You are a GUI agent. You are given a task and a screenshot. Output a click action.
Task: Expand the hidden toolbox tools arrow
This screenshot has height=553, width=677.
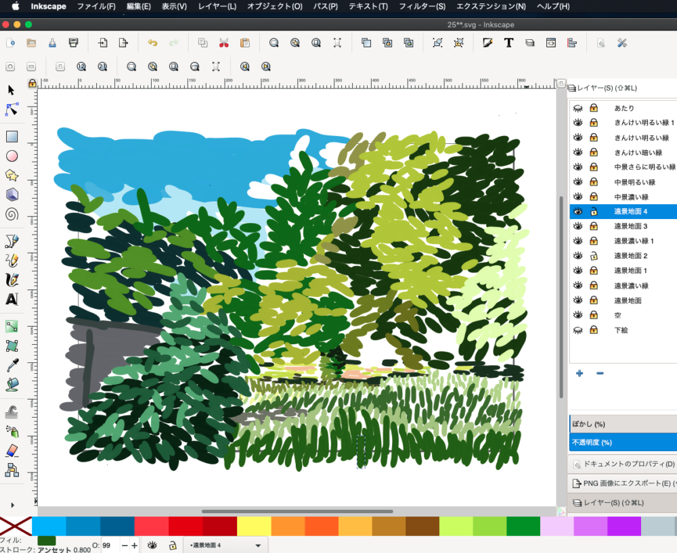pos(12,505)
